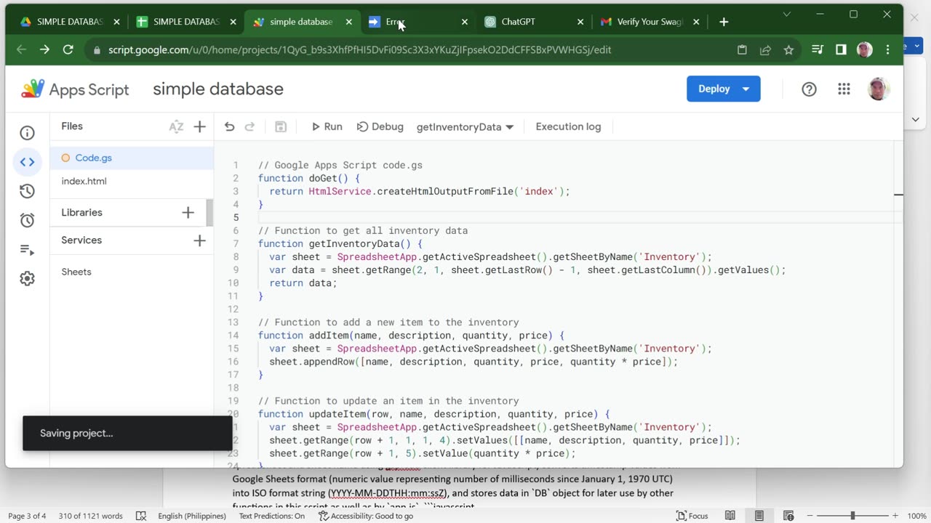Open Google apps grid icon
Screen dimensions: 931x523
click(844, 89)
